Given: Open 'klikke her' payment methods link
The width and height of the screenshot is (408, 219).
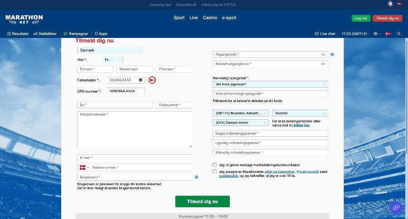Looking at the screenshot, I should [x=301, y=125].
